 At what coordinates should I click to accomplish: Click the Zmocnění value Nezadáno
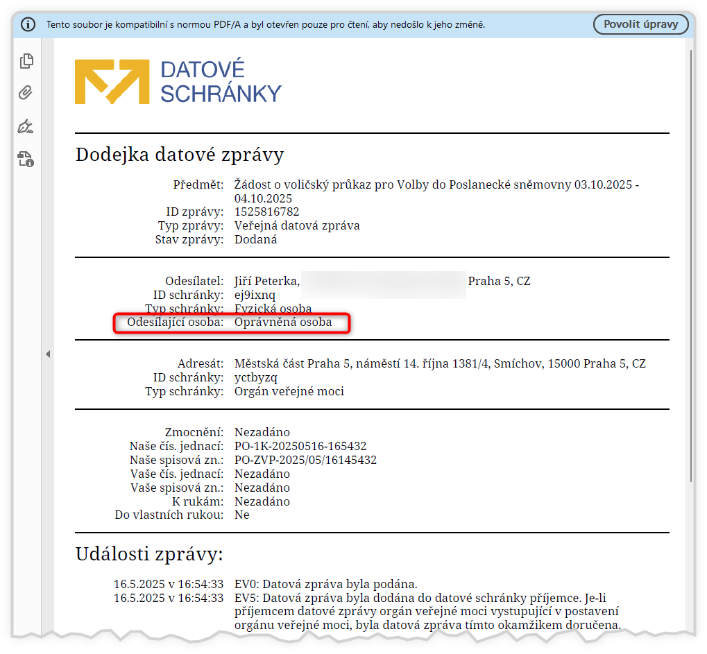click(262, 433)
